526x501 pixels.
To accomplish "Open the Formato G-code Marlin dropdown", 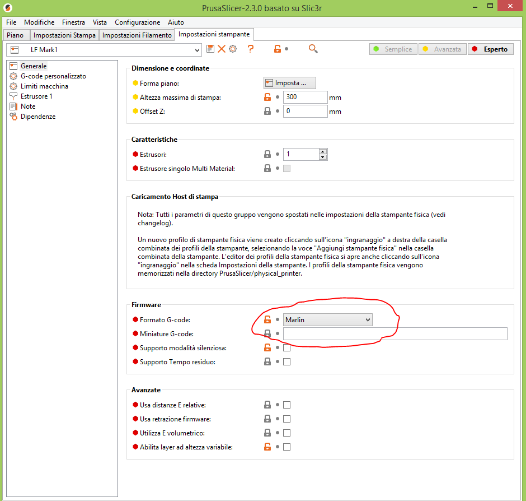I will [327, 320].
